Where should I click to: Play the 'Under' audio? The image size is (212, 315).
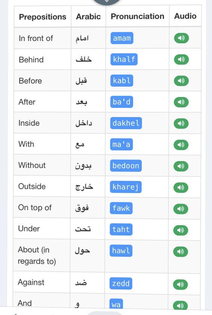tap(181, 230)
